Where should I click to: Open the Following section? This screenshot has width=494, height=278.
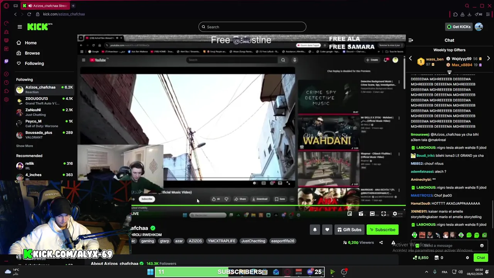point(30,63)
